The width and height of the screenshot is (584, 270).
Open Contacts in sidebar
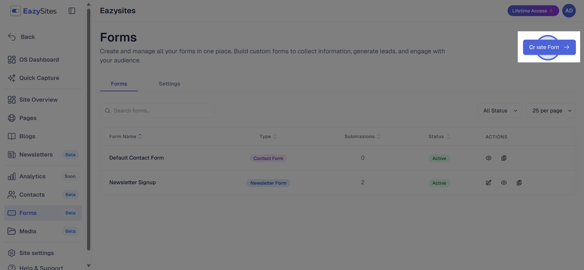(x=43, y=195)
